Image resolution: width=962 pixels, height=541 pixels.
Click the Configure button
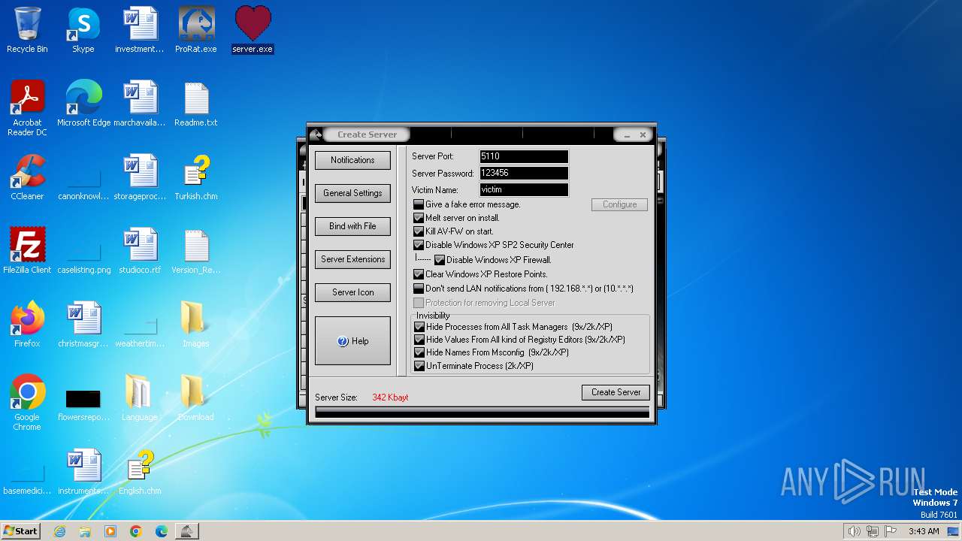tap(619, 204)
